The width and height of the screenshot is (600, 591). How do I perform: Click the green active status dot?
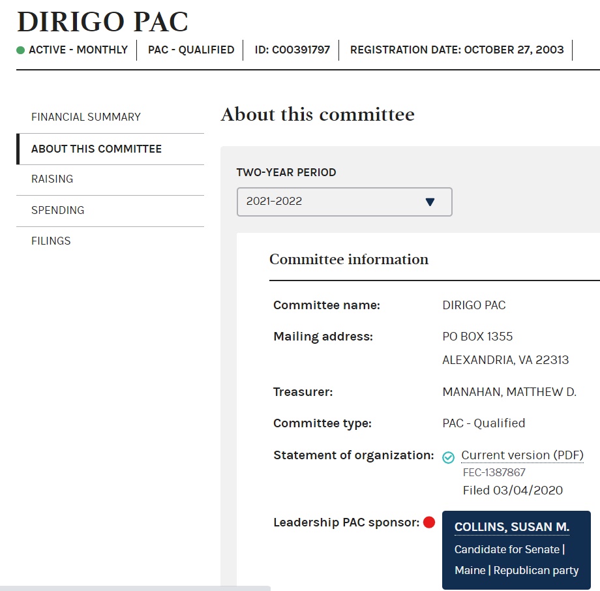[21, 50]
